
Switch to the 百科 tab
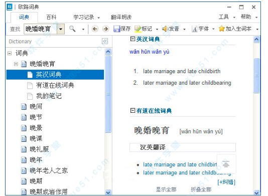point(51,17)
